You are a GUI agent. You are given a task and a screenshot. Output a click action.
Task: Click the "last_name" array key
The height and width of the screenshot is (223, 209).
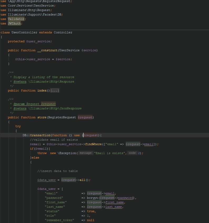pyautogui.click(x=55, y=207)
